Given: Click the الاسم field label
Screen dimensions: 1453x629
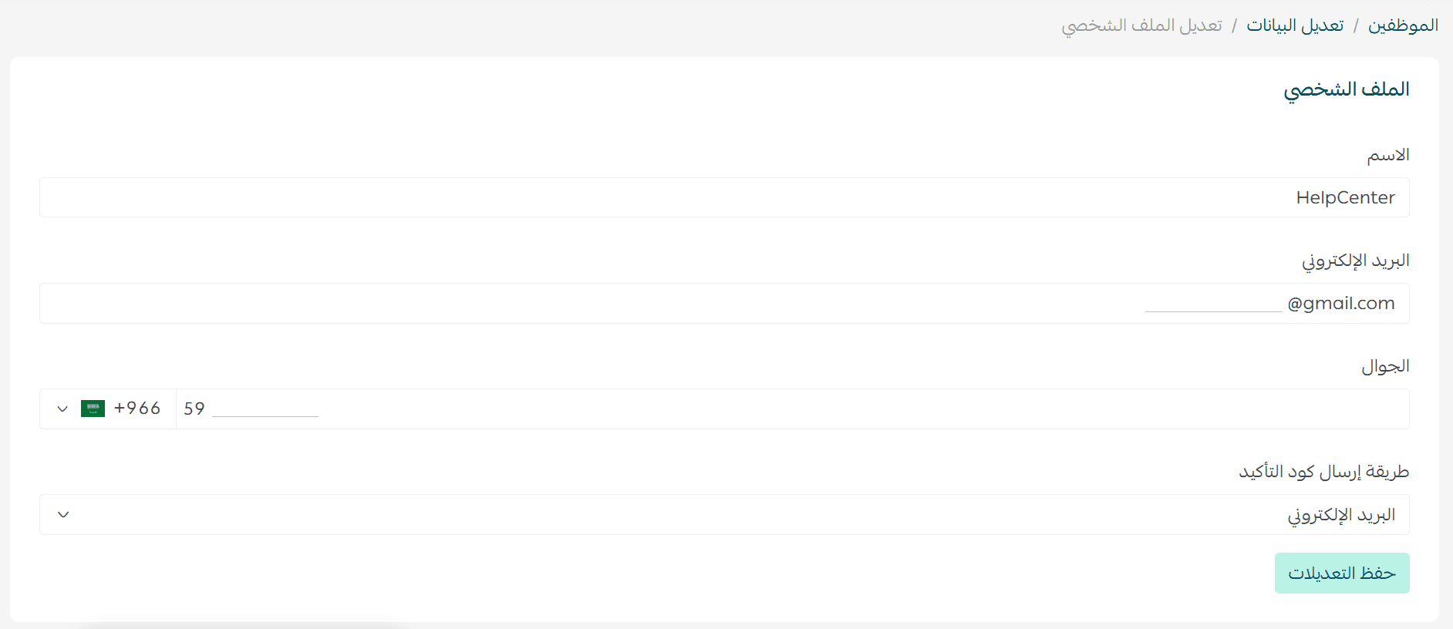Looking at the screenshot, I should click(1388, 154).
